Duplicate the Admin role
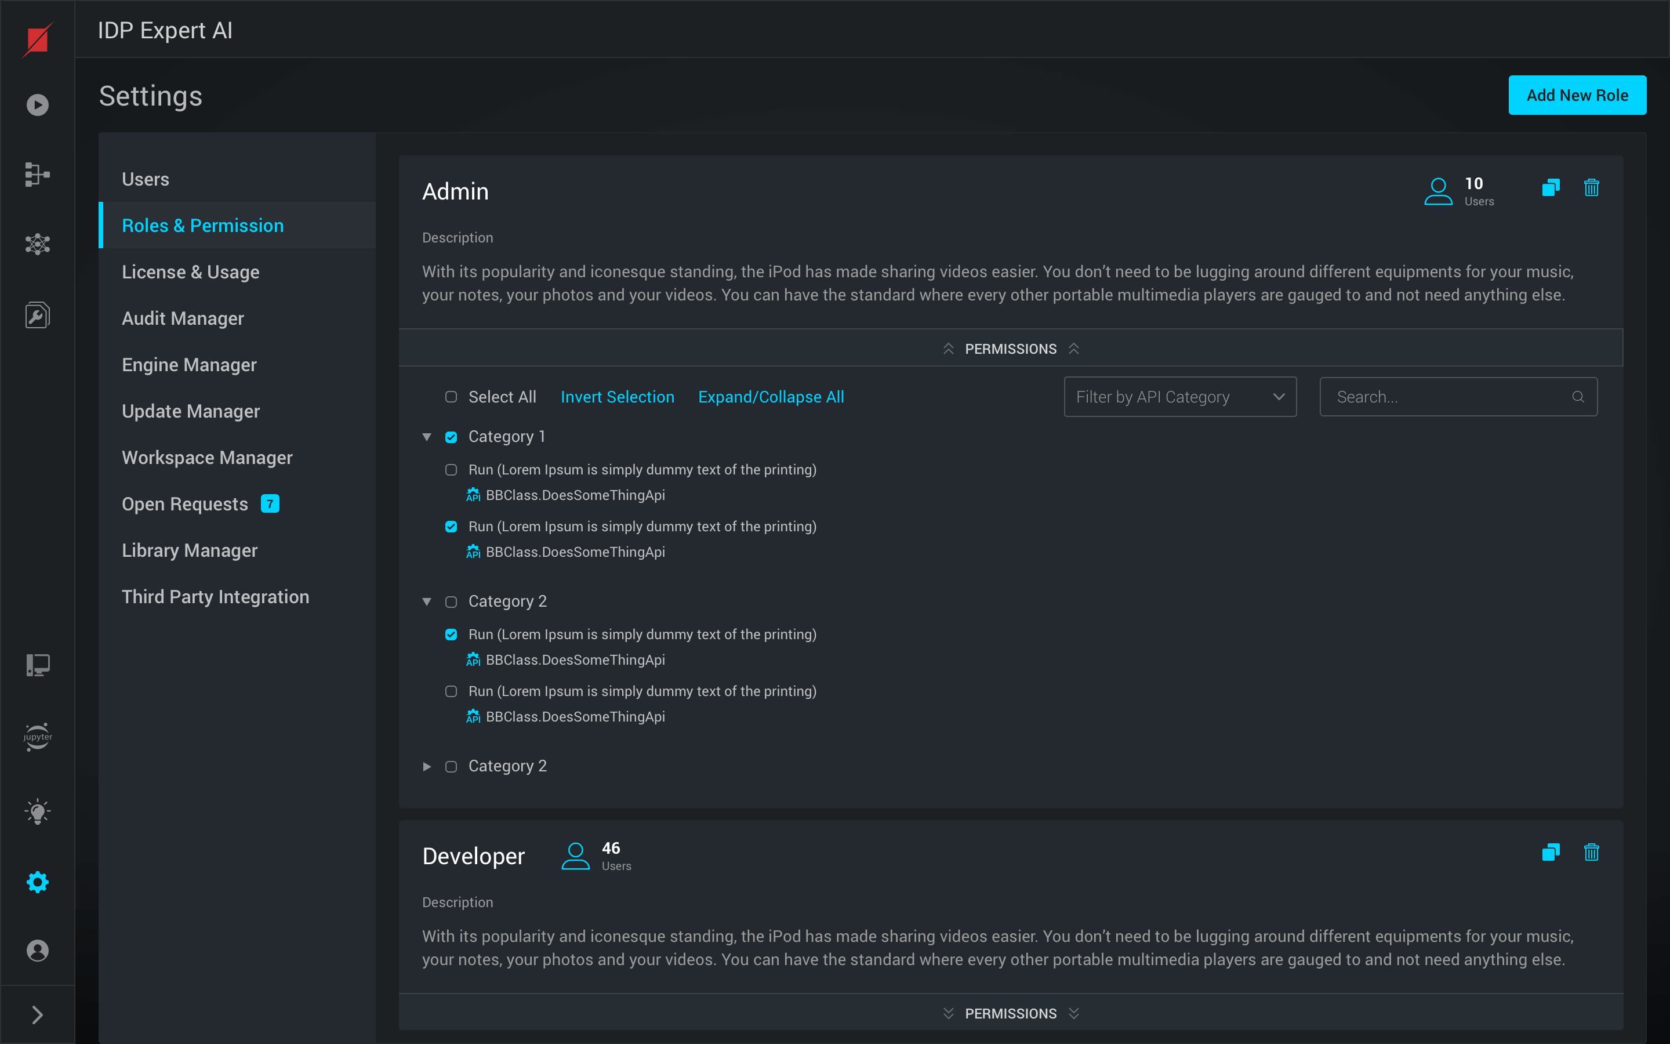Screen dimensions: 1670x1044 tap(1551, 188)
